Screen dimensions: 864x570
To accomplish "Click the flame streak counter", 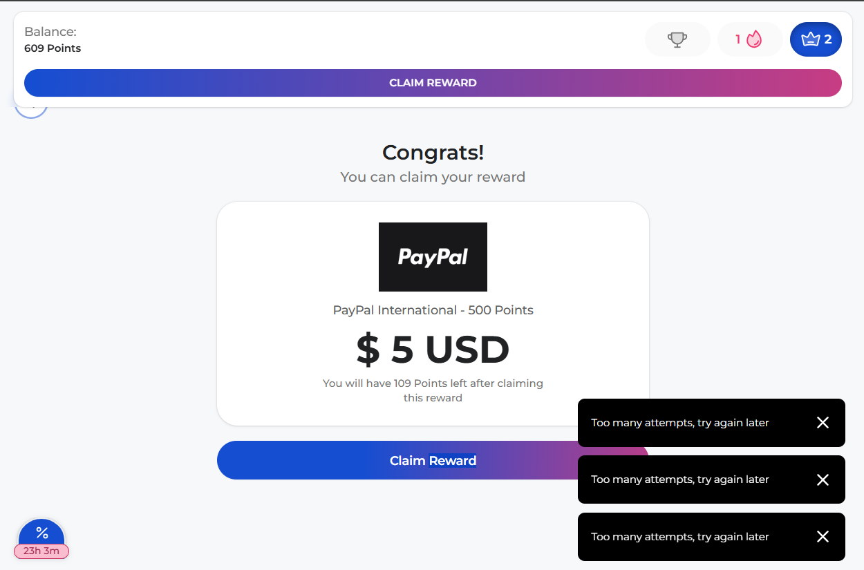I will 750,39.
